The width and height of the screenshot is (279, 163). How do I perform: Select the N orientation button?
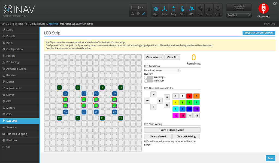pos(153,94)
